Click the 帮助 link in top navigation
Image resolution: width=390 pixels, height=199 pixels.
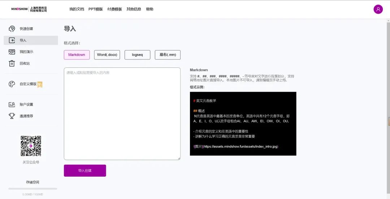[x=149, y=9]
